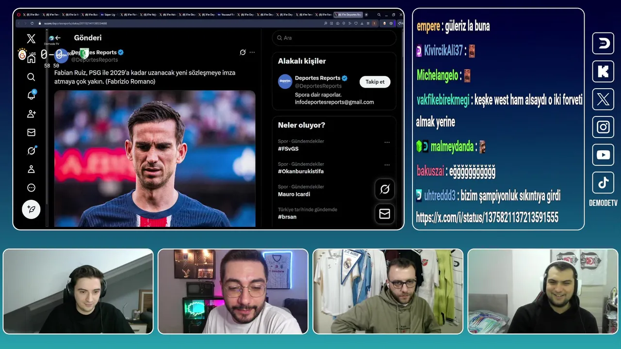Click chat username vakfikebirekmegi
This screenshot has height=349, width=621.
[443, 100]
